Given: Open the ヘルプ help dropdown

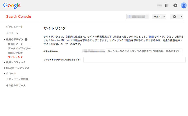Looking at the screenshot, I should [159, 16].
